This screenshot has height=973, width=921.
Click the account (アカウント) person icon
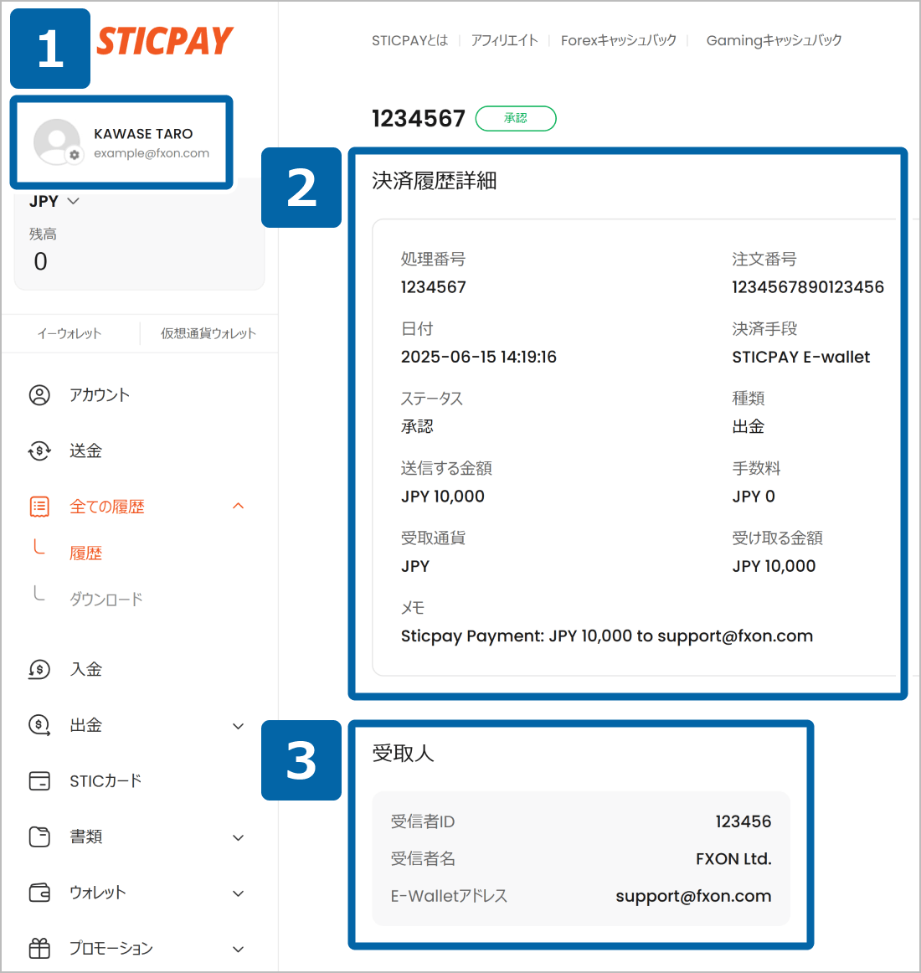39,395
